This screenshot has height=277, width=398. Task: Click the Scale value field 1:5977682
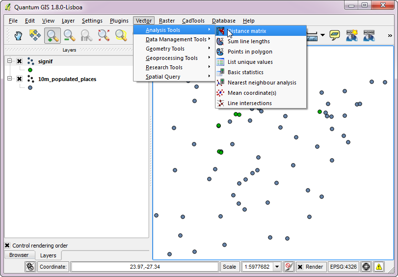pyautogui.click(x=257, y=267)
